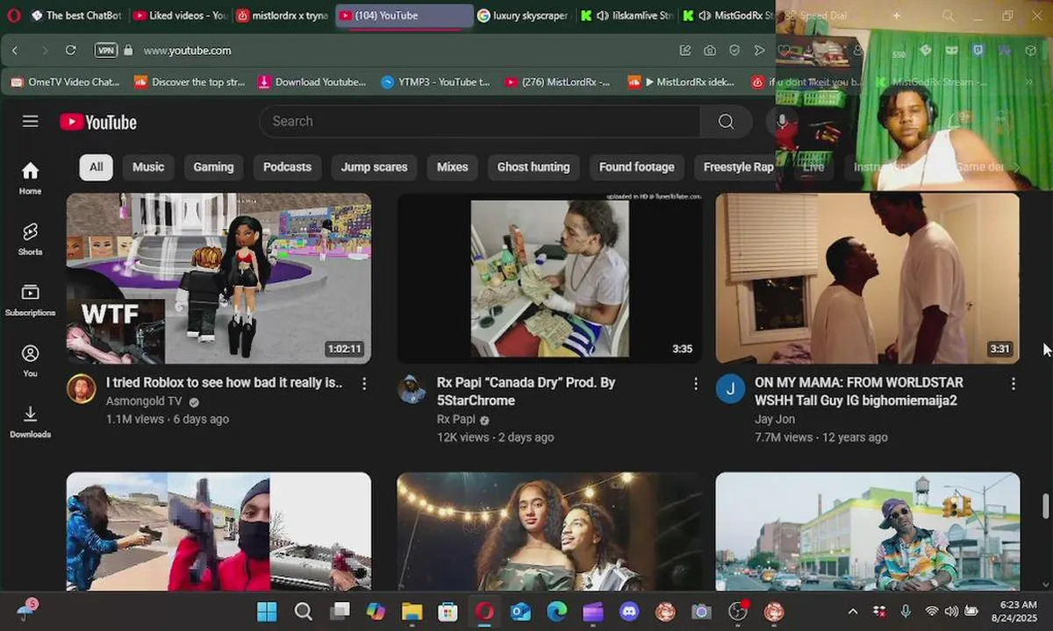
Task: Open Discord from the taskbar
Action: click(x=629, y=611)
